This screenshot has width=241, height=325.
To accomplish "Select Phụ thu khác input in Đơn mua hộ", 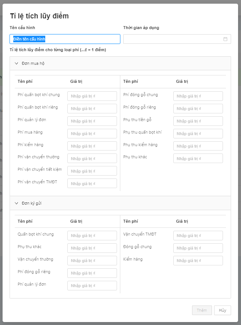I will coord(198,159).
